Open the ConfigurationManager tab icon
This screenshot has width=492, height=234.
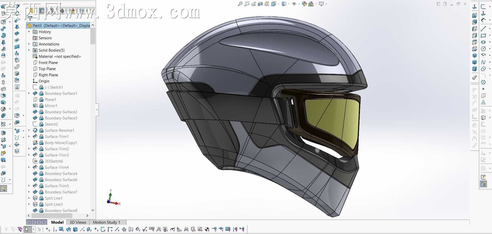point(52,11)
